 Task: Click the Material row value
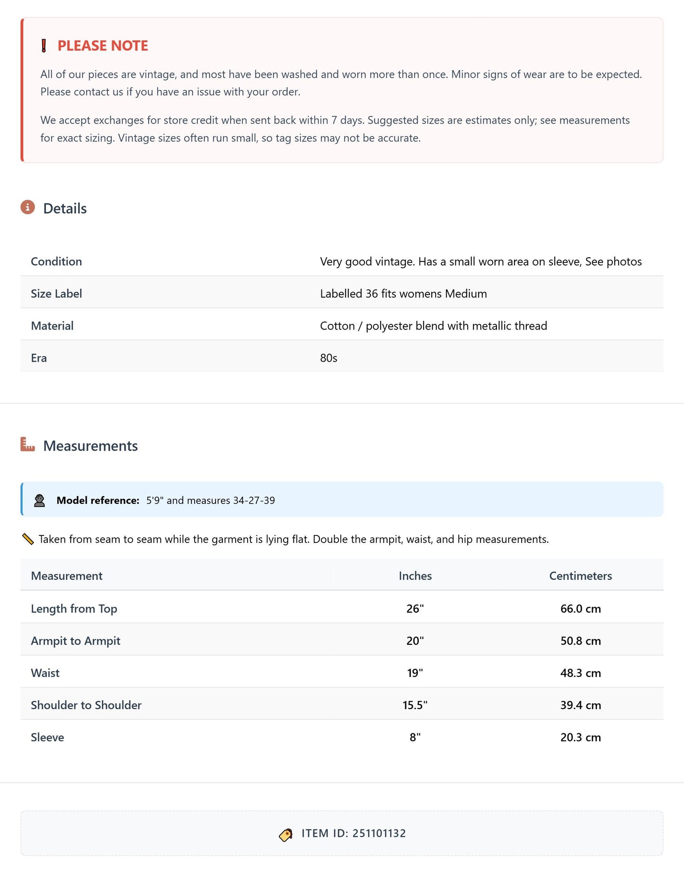(434, 326)
